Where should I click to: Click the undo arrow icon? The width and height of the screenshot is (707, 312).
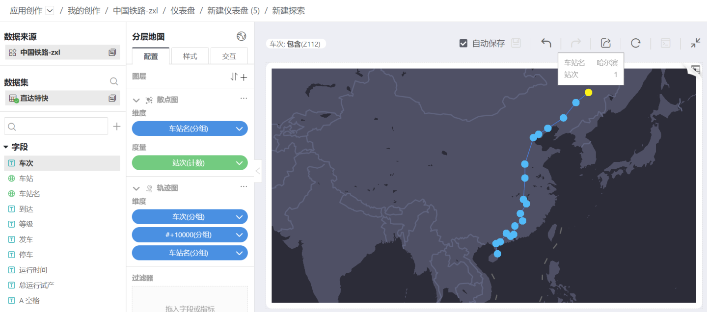click(x=546, y=43)
